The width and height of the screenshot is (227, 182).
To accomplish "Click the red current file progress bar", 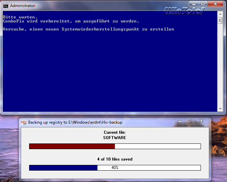I will 115,146.
